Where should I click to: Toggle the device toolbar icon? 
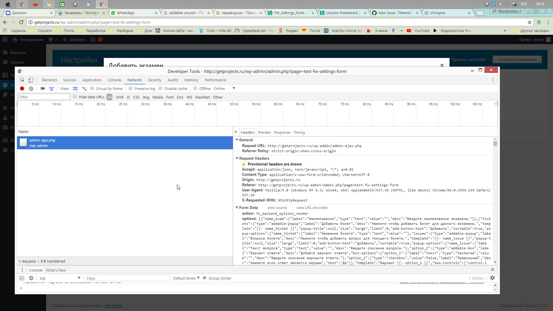pos(31,80)
